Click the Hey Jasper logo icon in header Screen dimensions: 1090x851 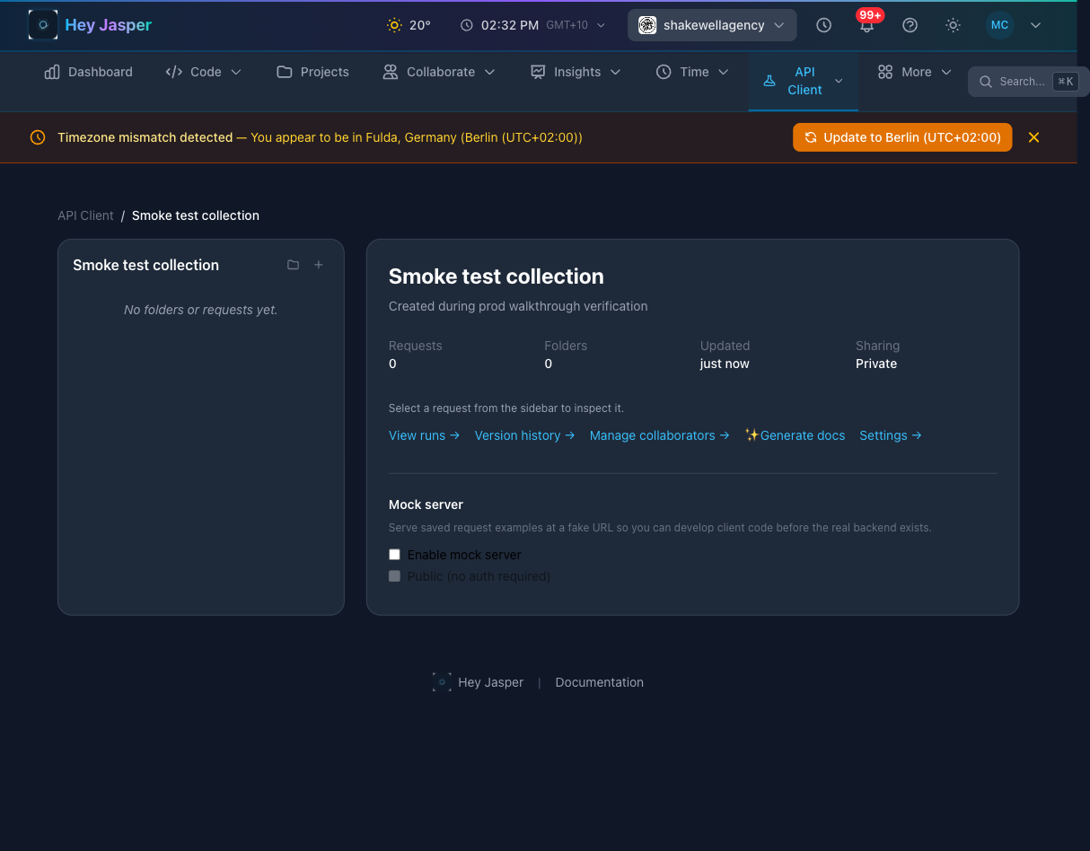(43, 25)
